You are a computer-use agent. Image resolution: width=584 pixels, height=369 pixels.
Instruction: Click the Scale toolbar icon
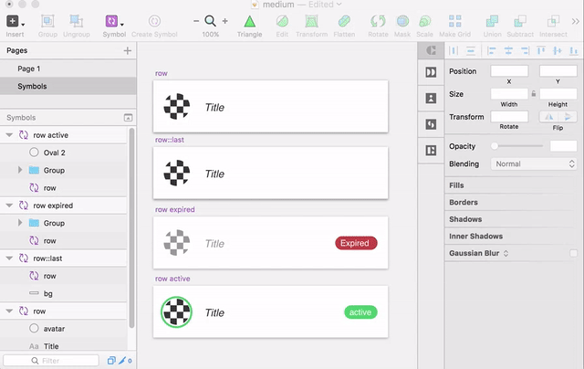click(424, 21)
